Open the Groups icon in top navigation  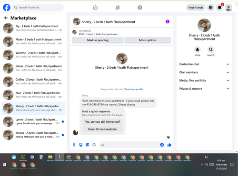[x=140, y=8]
